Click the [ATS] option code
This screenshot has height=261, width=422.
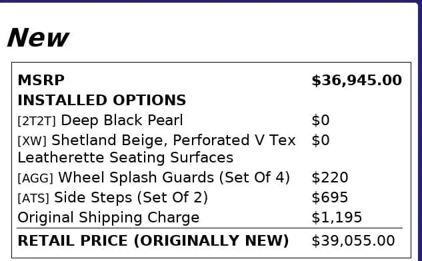point(33,198)
